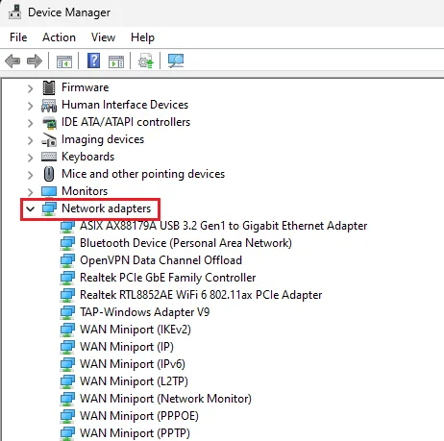Open the Action menu
The height and width of the screenshot is (441, 444).
click(x=59, y=37)
